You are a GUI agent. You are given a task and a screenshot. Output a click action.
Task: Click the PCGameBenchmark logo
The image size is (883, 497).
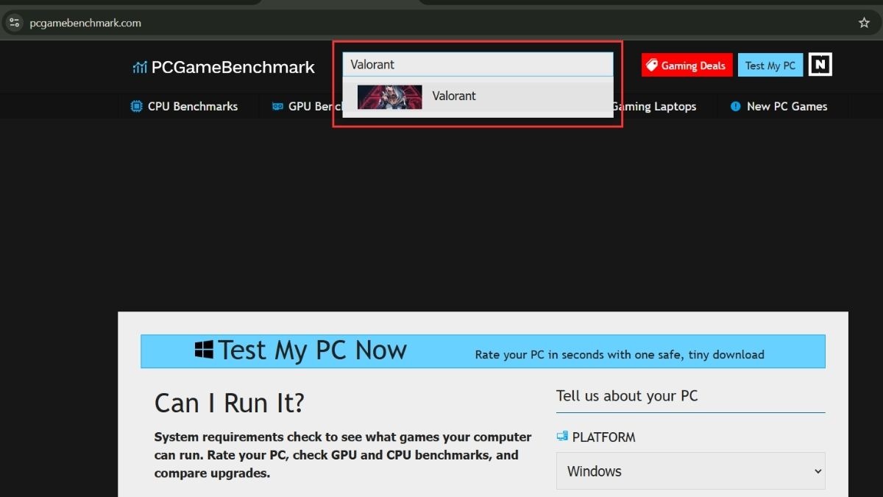224,67
